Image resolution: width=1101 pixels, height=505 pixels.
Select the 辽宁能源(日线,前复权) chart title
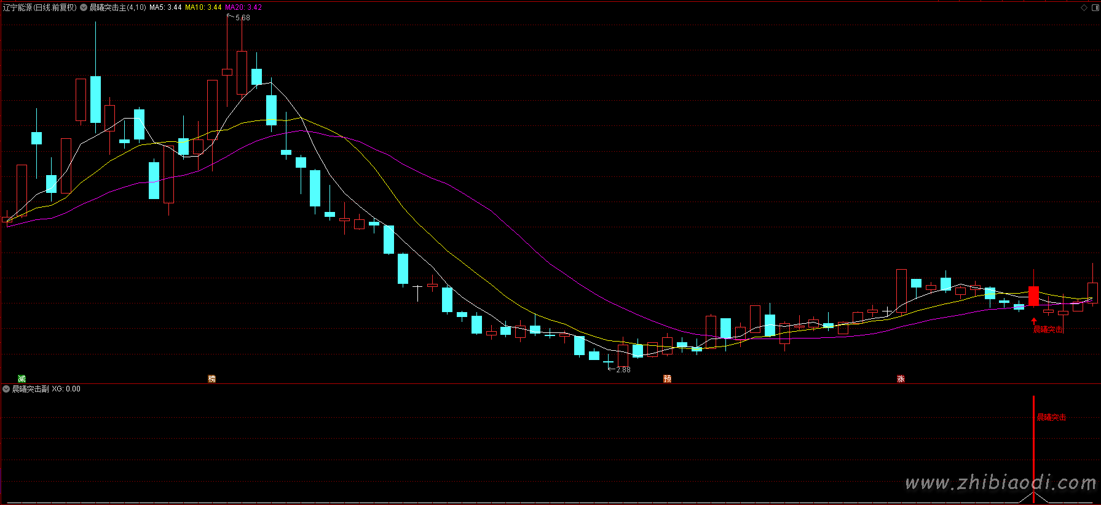tap(40, 8)
